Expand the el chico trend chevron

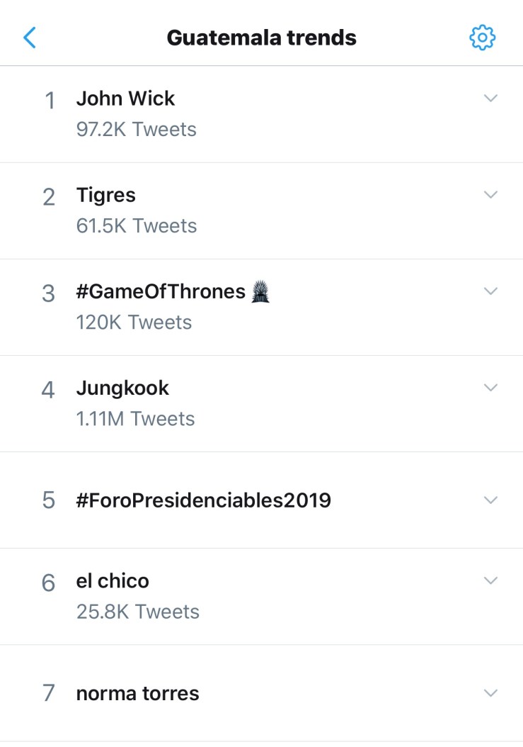click(x=490, y=580)
